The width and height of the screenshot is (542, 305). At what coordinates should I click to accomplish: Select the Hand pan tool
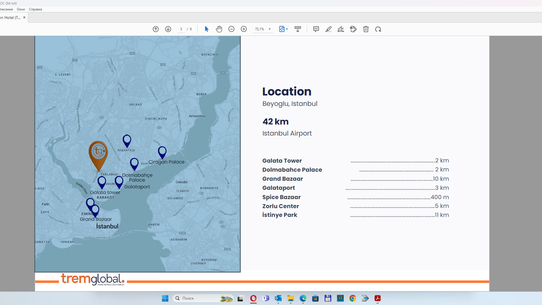219,29
